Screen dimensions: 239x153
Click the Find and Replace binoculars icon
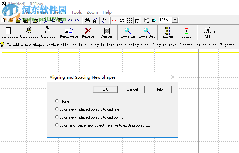tap(95, 20)
